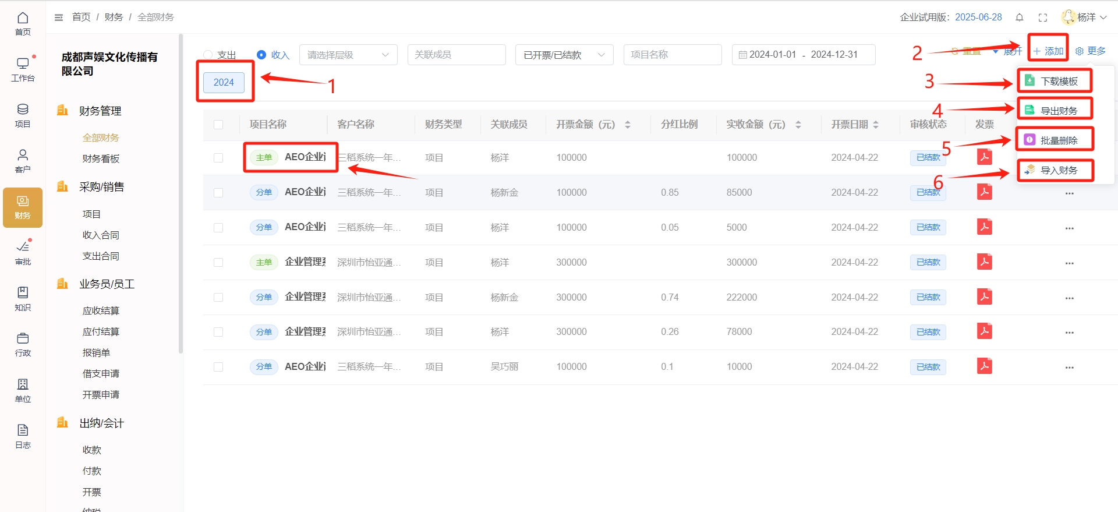The height and width of the screenshot is (512, 1118).
Task: Tick checkbox for the 0.05 ratio row
Action: (x=218, y=228)
